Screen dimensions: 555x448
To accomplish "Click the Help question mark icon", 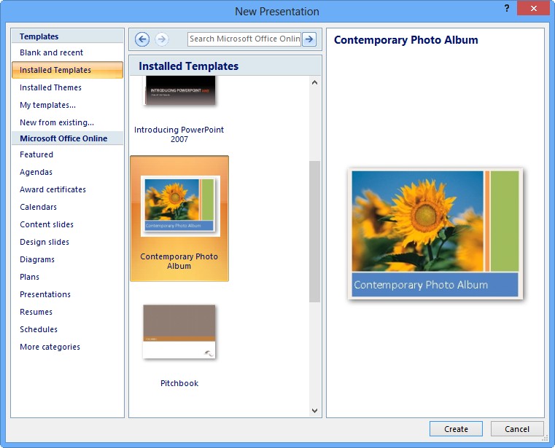I will coord(507,8).
